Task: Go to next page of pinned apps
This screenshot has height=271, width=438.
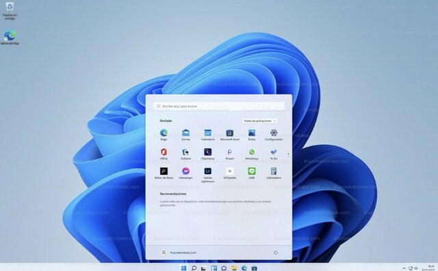Action: [x=288, y=156]
